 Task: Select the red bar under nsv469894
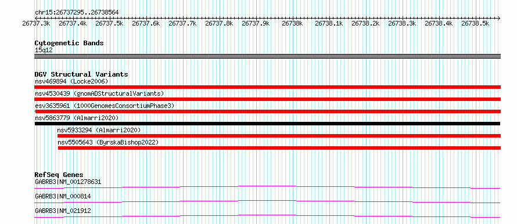pyautogui.click(x=268, y=87)
